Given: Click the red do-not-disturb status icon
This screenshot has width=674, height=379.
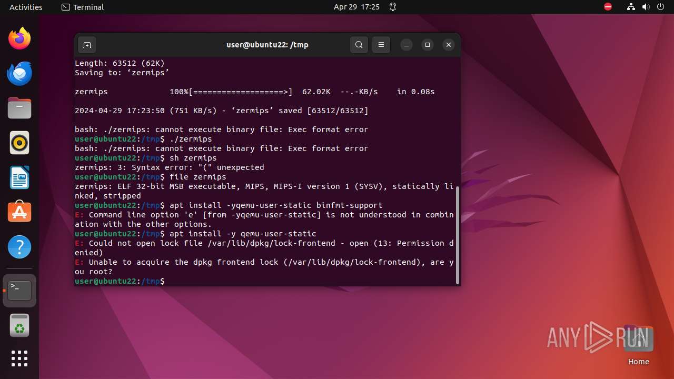Looking at the screenshot, I should pos(608,7).
